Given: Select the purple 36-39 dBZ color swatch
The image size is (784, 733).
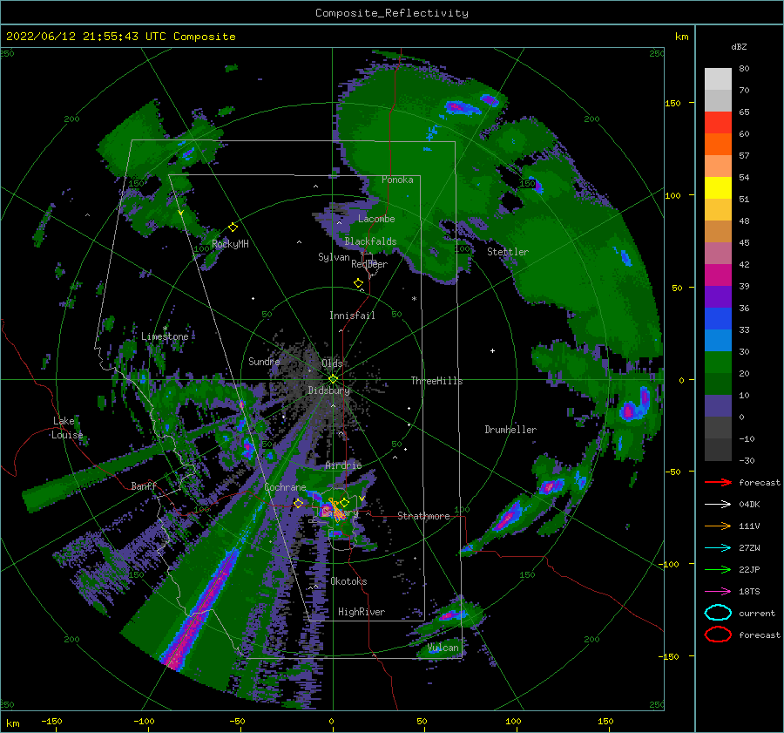Looking at the screenshot, I should 718,296.
